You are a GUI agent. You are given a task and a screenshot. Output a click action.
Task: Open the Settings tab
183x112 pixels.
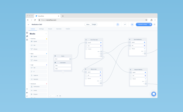(41, 28)
